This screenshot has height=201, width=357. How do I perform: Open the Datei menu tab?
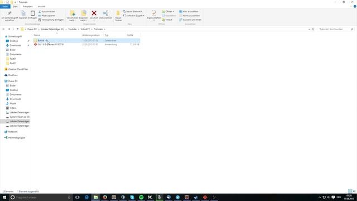[5, 7]
